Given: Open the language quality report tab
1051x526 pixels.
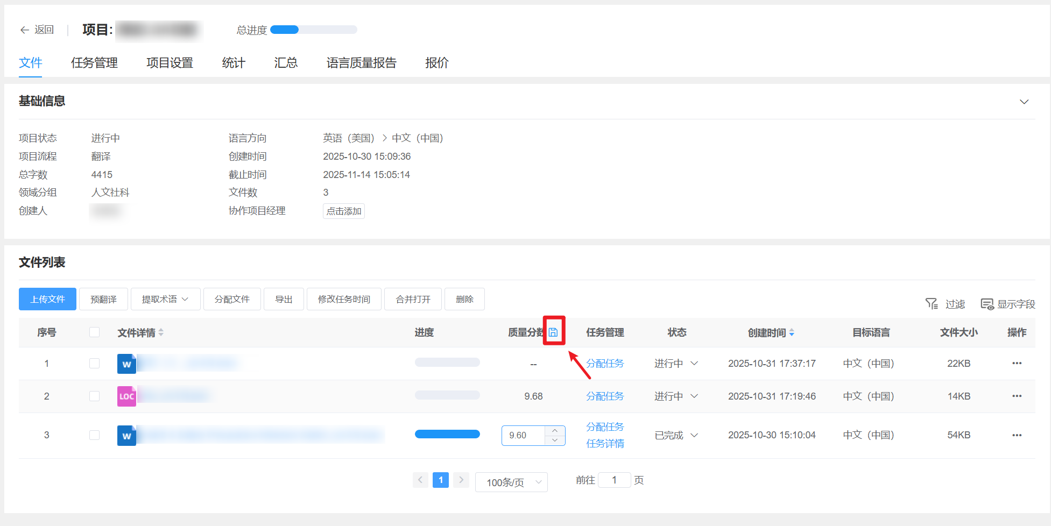Looking at the screenshot, I should [x=361, y=63].
